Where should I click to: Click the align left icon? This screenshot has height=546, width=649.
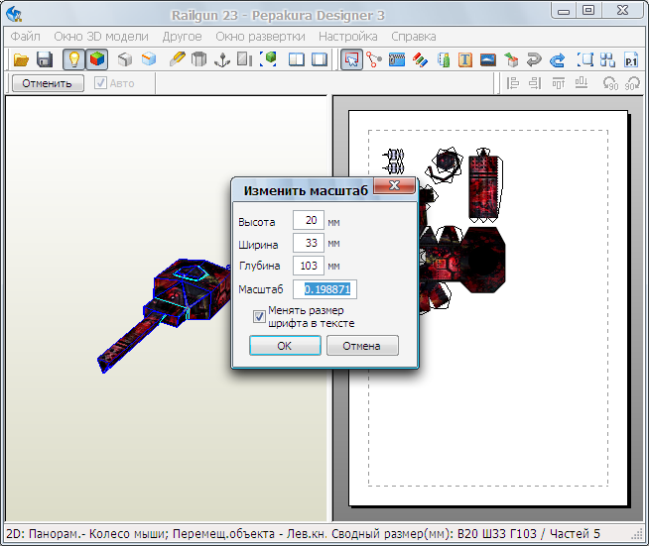point(512,83)
